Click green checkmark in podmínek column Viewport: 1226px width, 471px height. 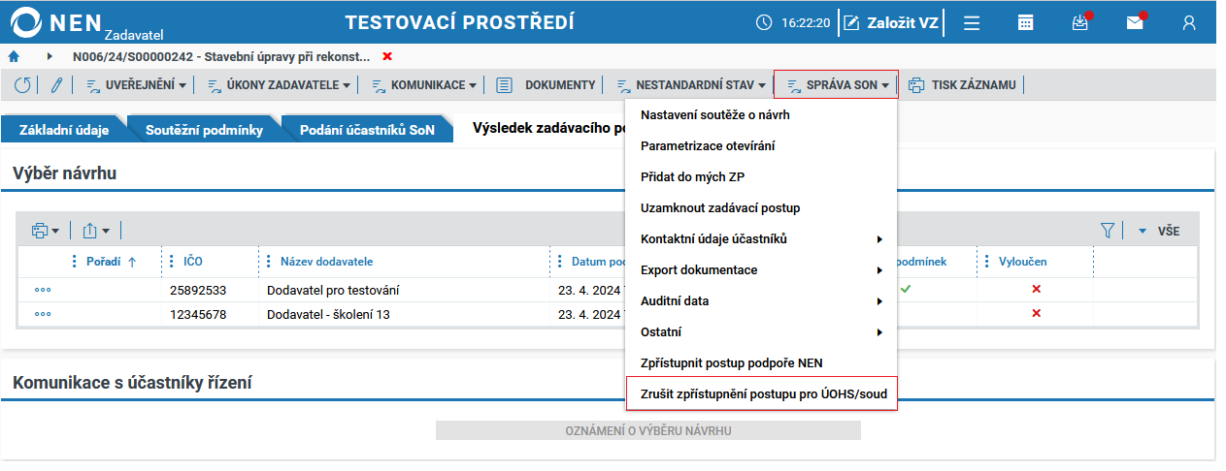click(906, 289)
